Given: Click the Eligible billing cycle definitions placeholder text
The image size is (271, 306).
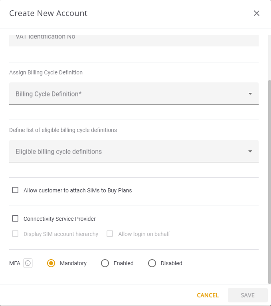Looking at the screenshot, I should click(x=59, y=152).
